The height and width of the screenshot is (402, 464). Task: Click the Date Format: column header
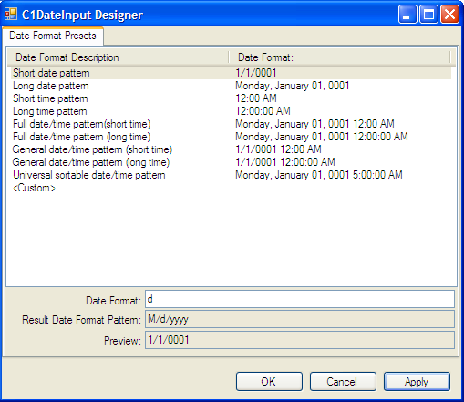pyautogui.click(x=339, y=57)
